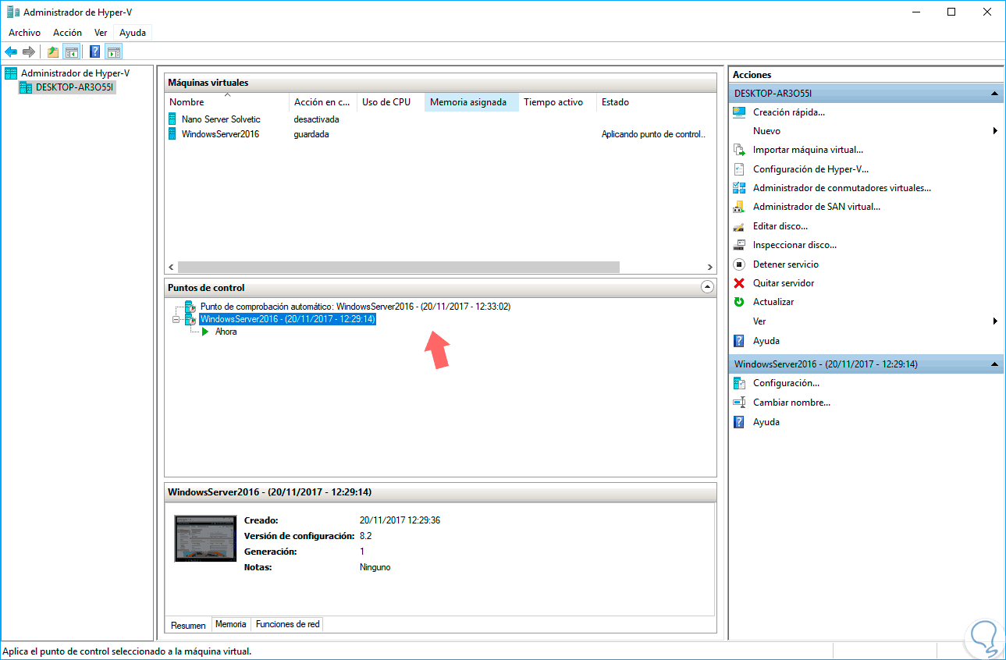Switch to the Resumen tab
Viewport: 1006px width, 660px height.
(188, 625)
